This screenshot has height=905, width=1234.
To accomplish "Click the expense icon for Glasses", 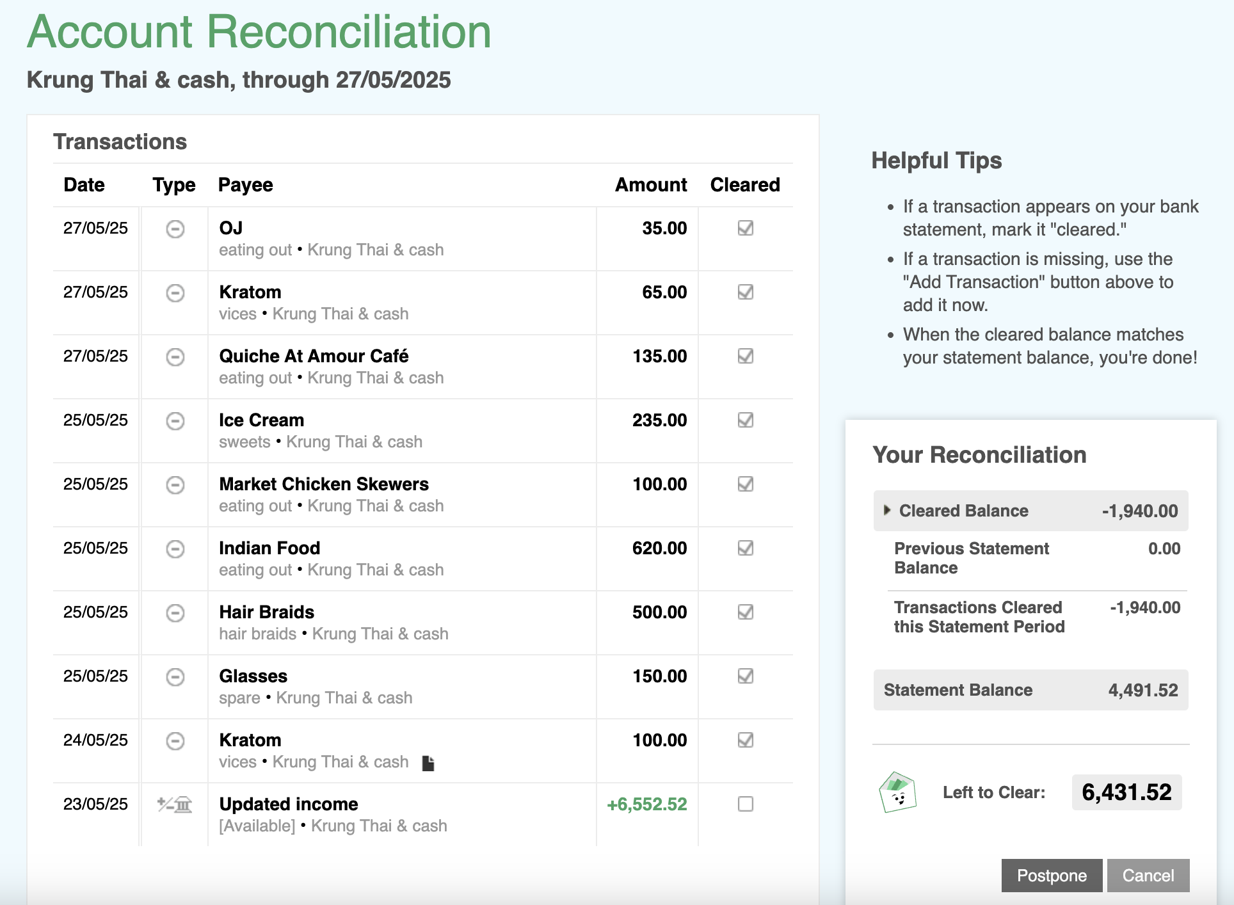I will 175,677.
